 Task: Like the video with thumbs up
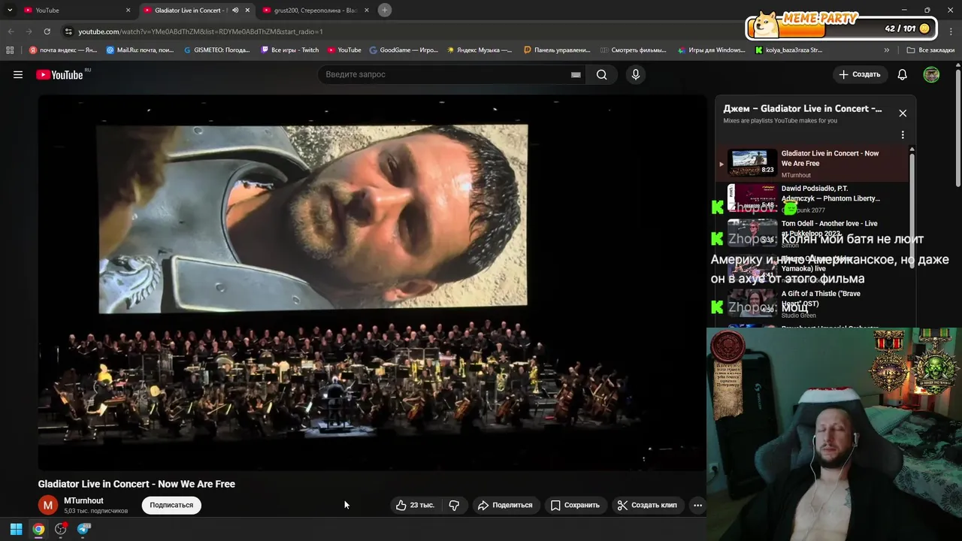[415, 505]
